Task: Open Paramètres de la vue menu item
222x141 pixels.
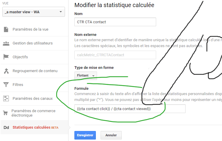Action: (30, 29)
